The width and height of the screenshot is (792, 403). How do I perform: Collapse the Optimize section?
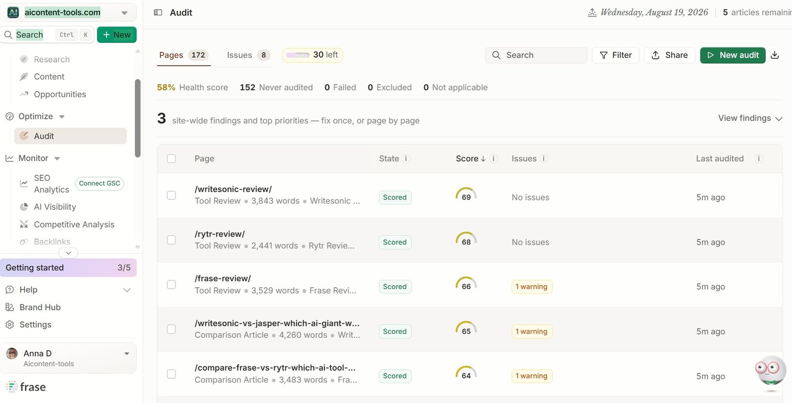62,117
